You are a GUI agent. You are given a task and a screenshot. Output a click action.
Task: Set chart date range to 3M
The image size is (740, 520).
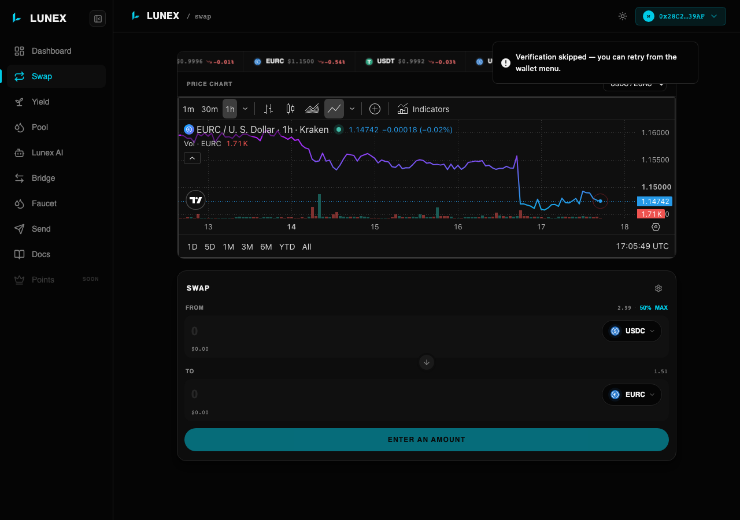tap(247, 247)
